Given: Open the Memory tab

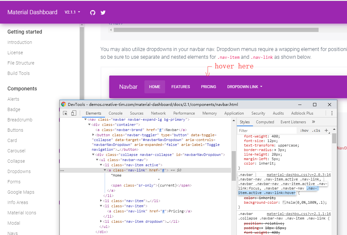Looking at the screenshot, I should pyautogui.click(x=209, y=113).
